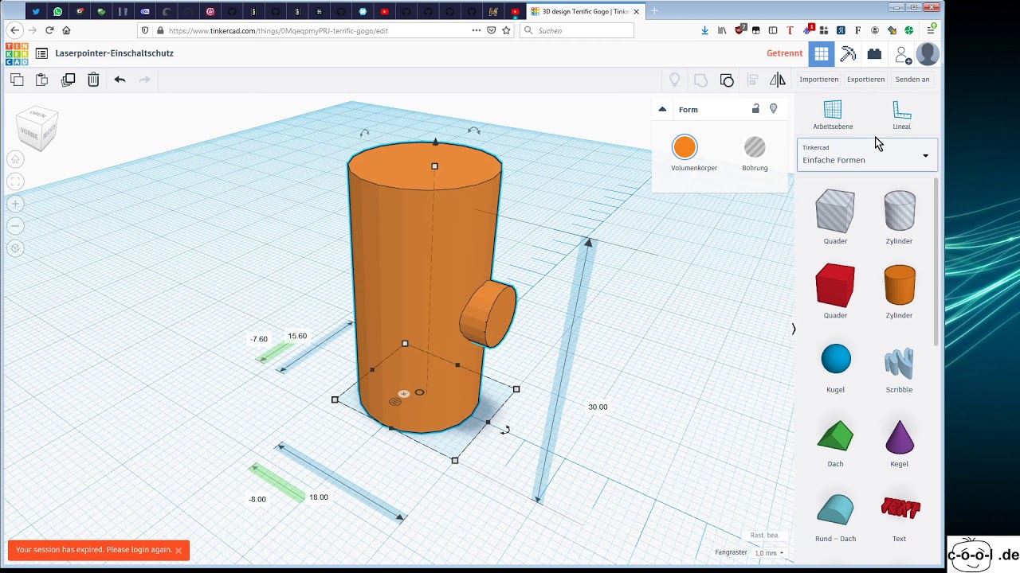Click the Mirror icon
Screen dimensions: 1020x573
778,80
